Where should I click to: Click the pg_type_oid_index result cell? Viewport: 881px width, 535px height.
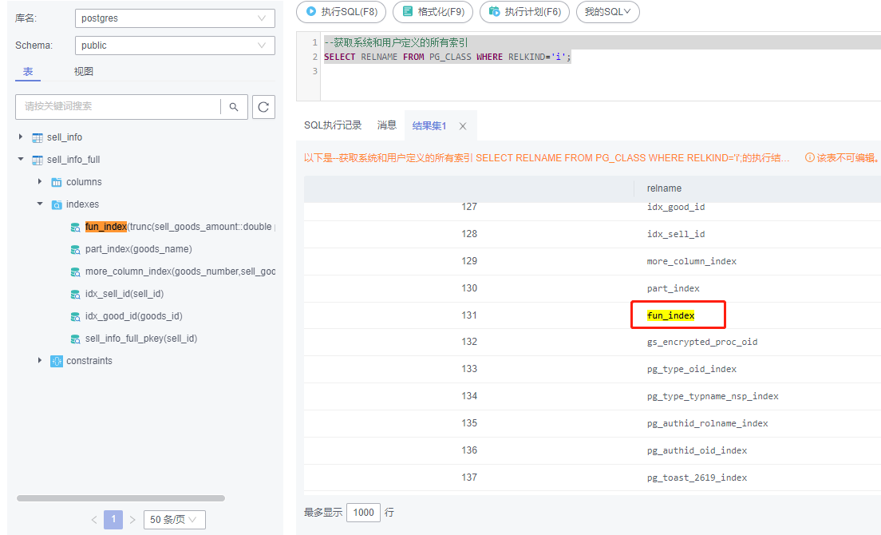pos(692,369)
